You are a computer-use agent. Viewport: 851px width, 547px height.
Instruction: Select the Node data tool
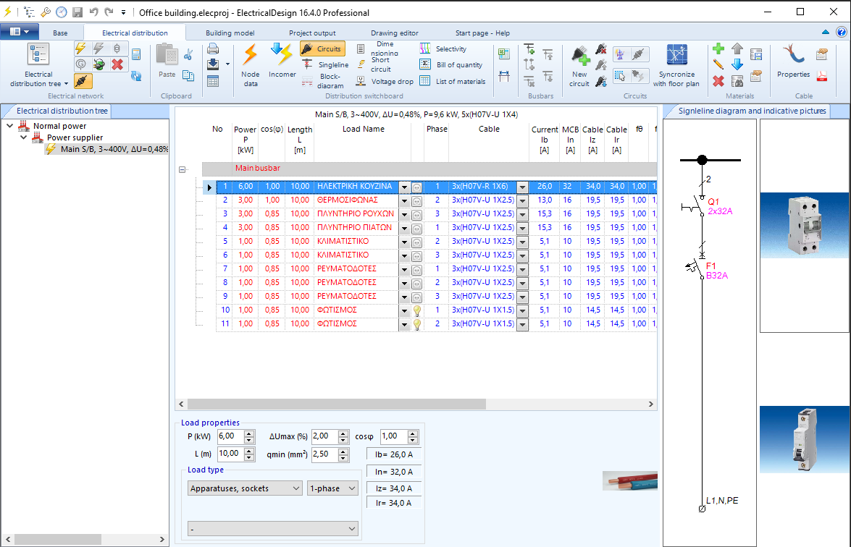click(x=249, y=65)
